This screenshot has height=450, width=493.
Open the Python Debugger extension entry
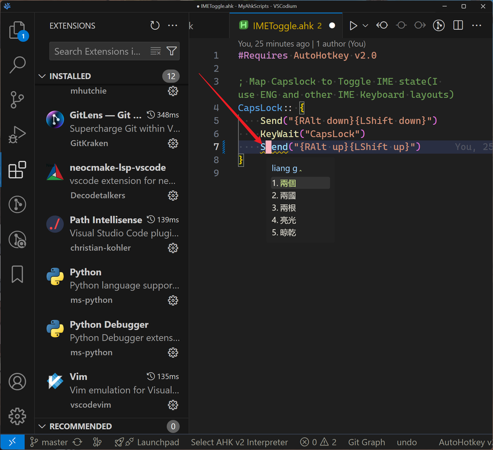pos(112,338)
